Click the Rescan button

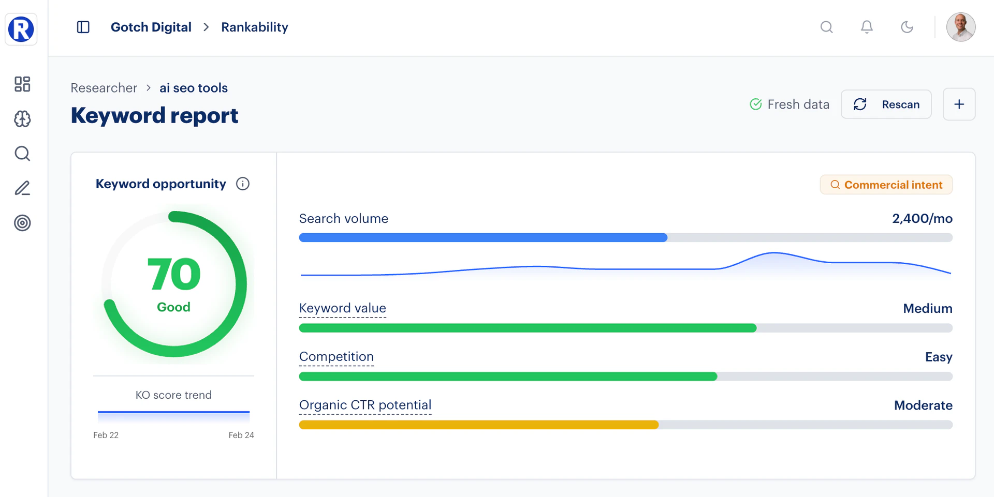tap(886, 104)
